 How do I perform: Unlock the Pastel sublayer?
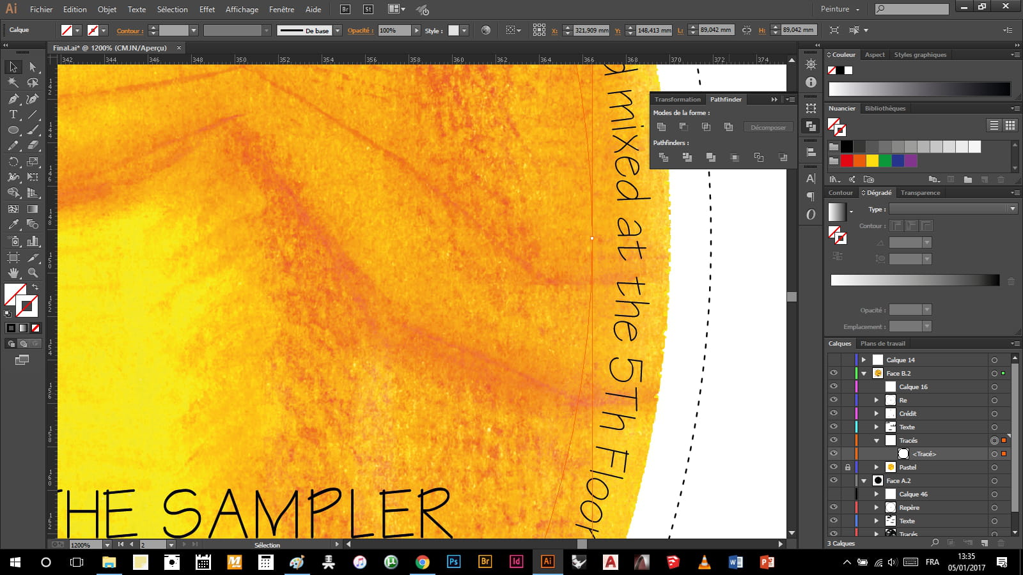coord(848,467)
